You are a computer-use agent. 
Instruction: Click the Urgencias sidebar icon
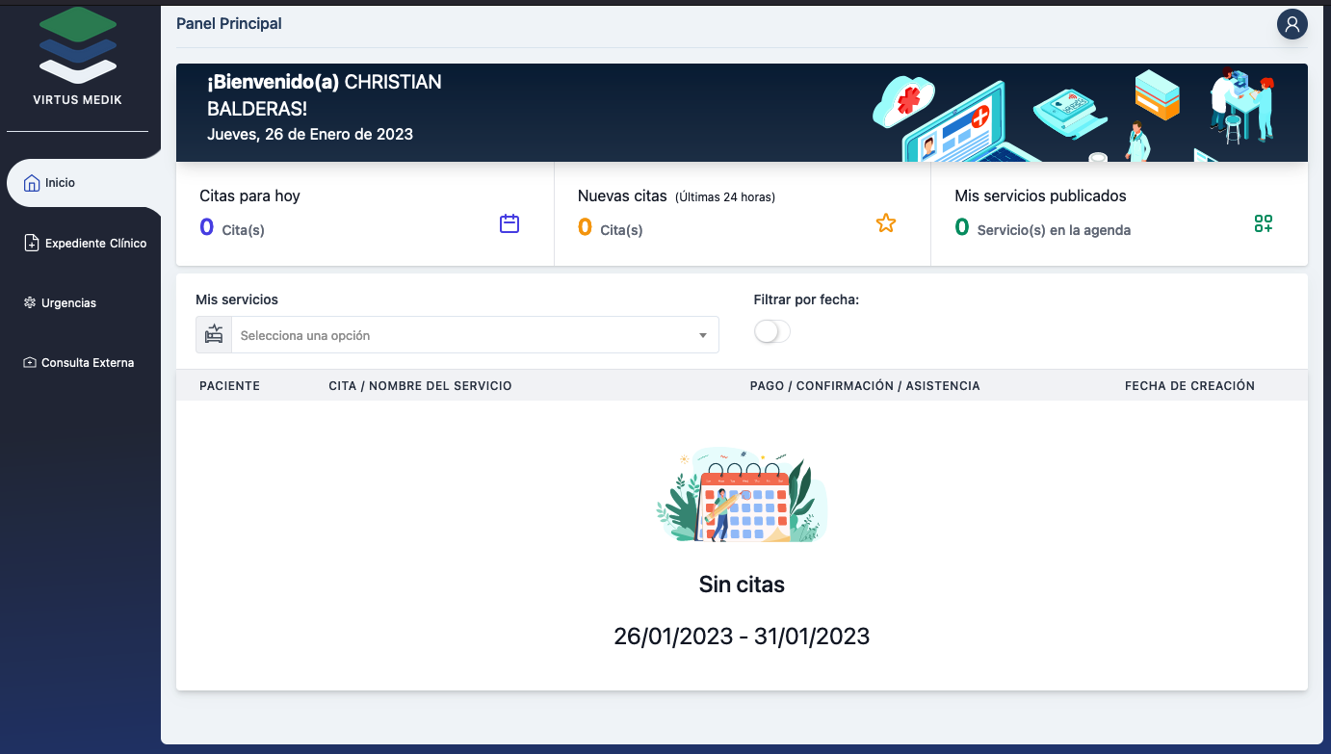pos(30,303)
